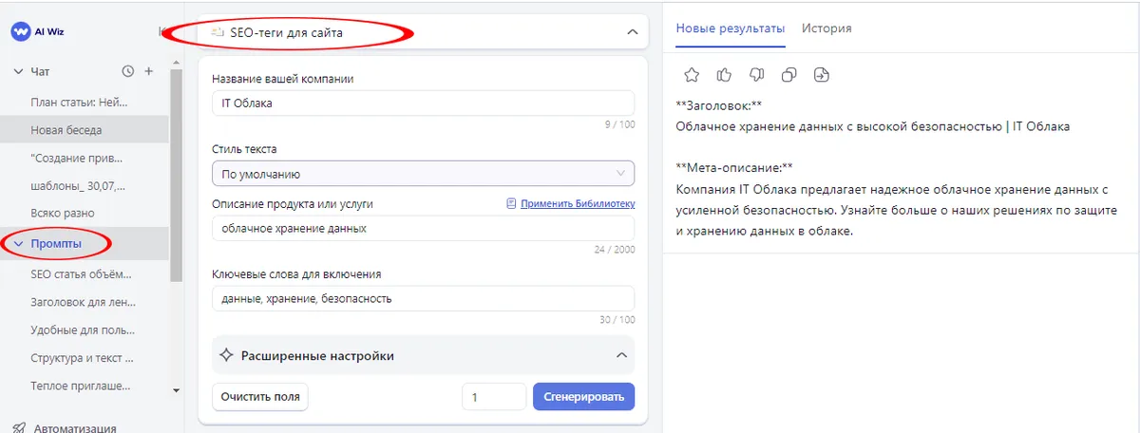Open the Автоматизация menu item
This screenshot has width=1140, height=433.
pyautogui.click(x=74, y=428)
